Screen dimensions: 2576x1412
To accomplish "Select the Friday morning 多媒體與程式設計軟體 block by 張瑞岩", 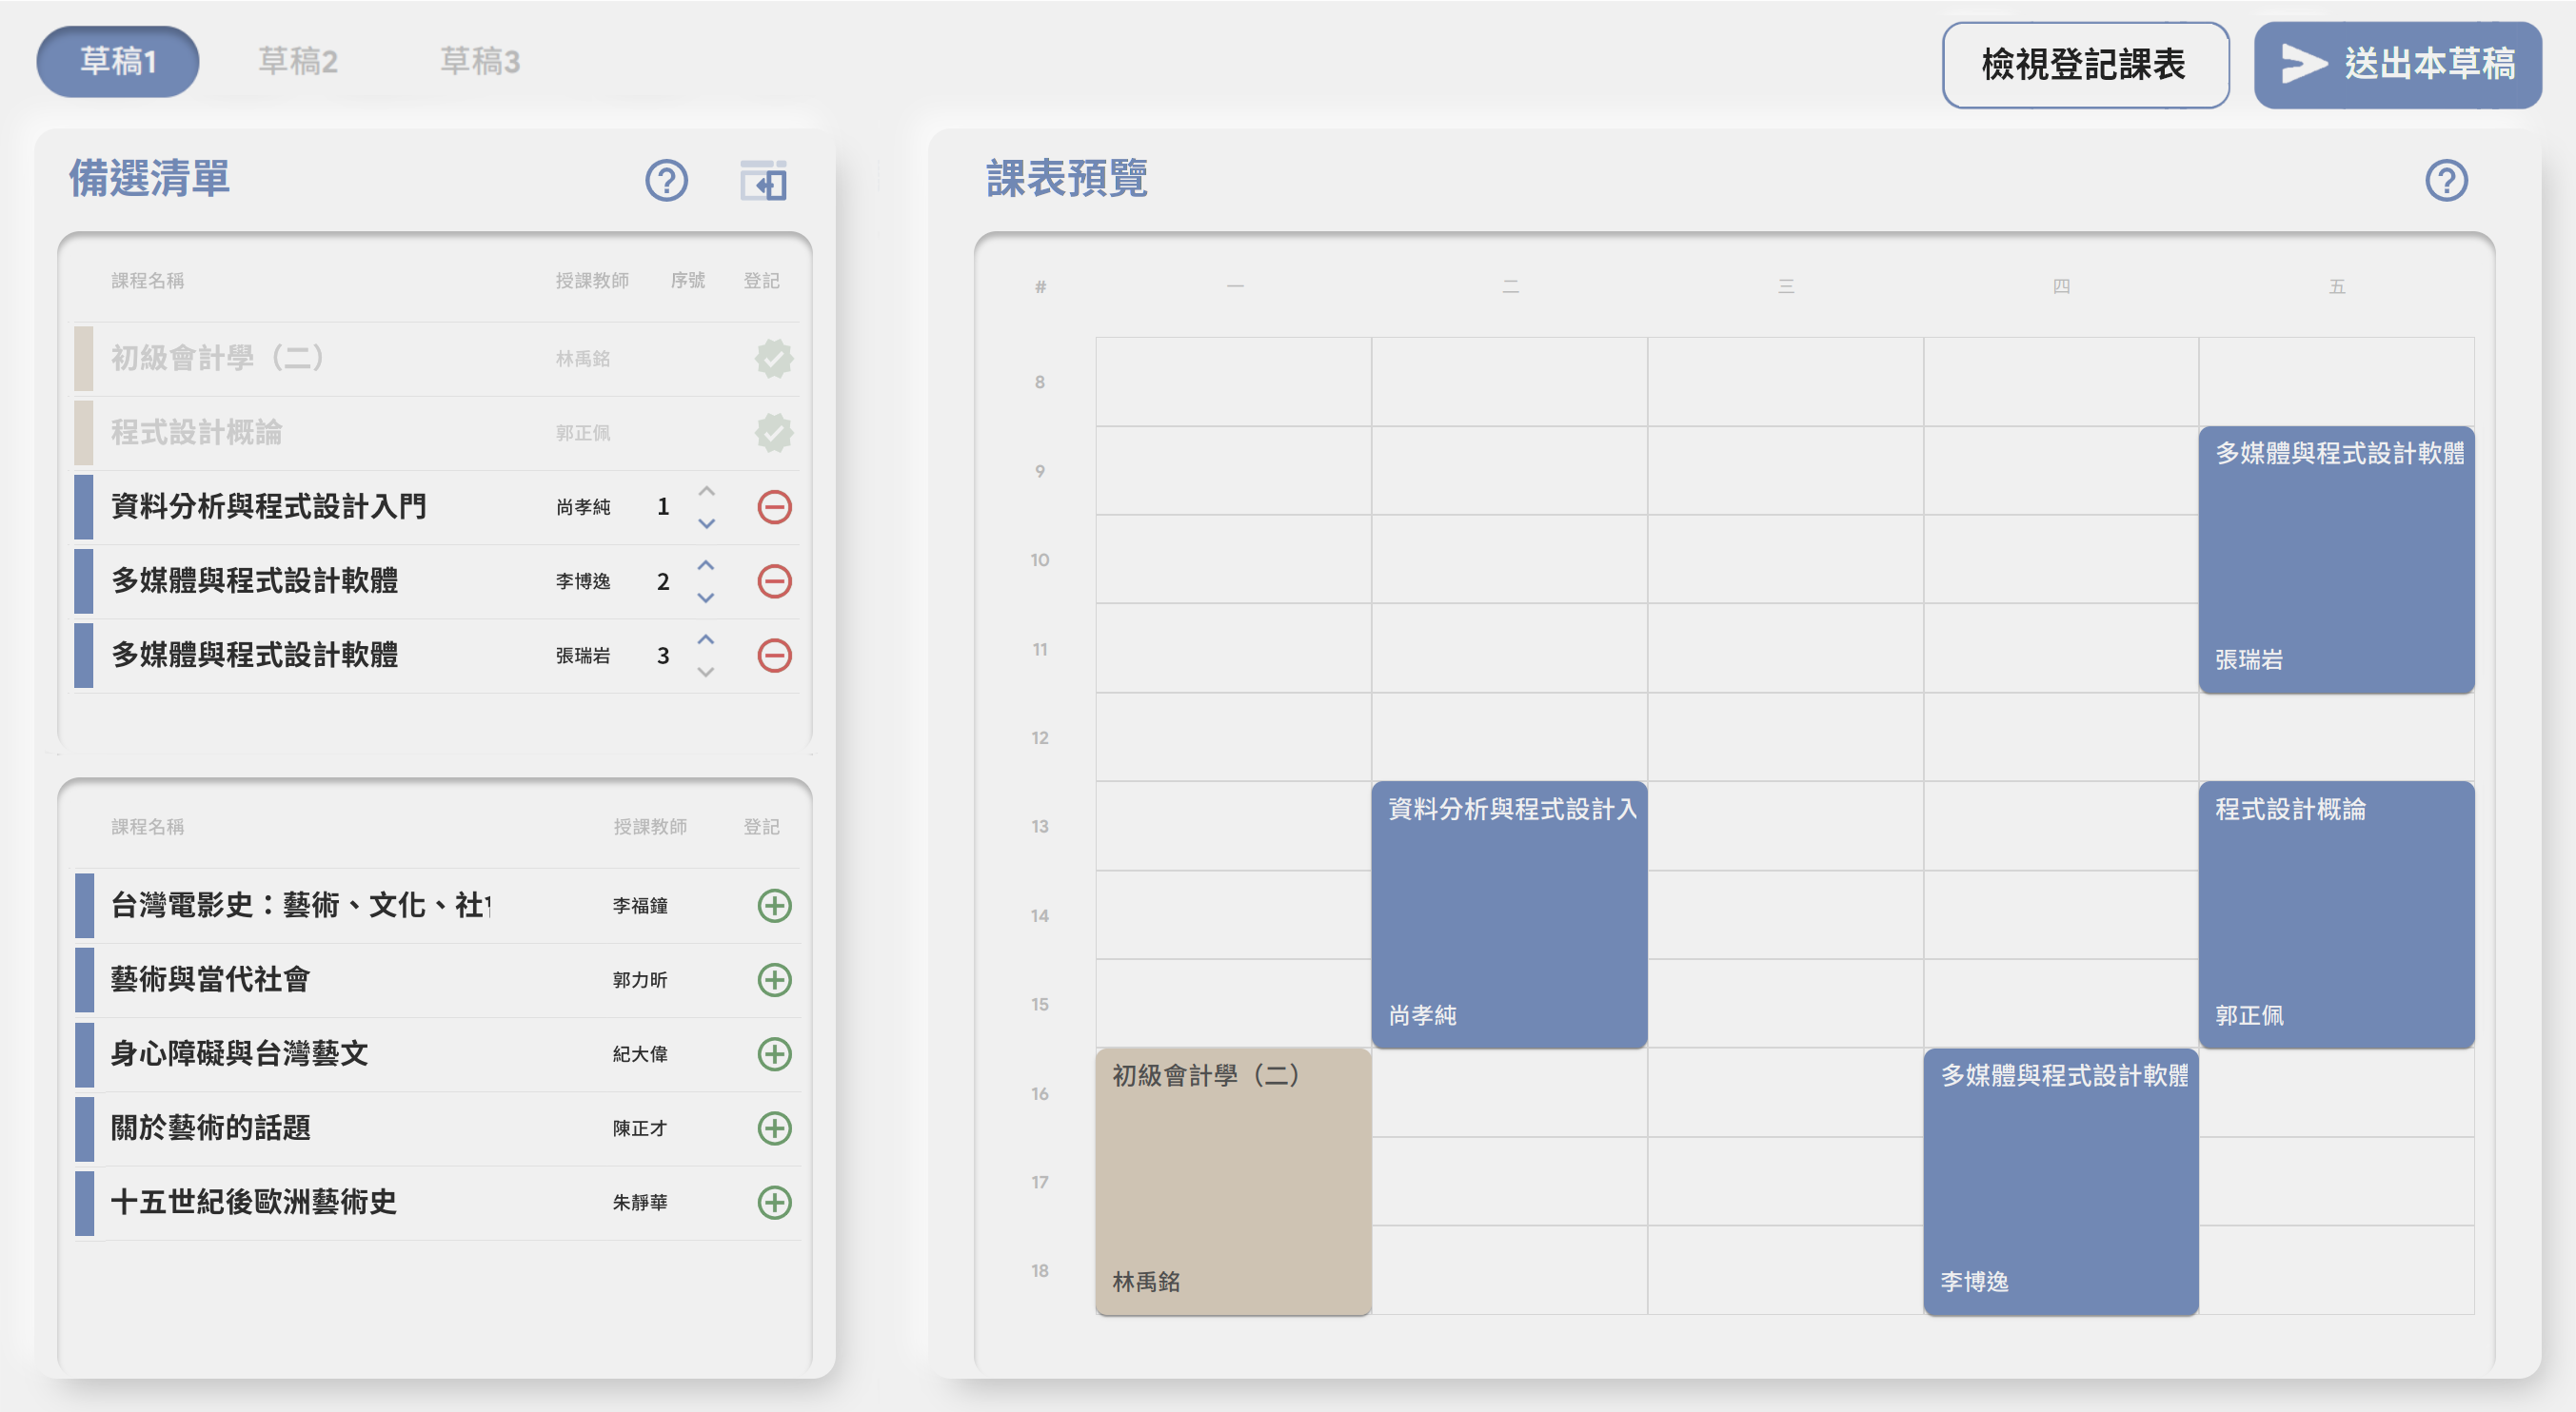I will (2336, 559).
